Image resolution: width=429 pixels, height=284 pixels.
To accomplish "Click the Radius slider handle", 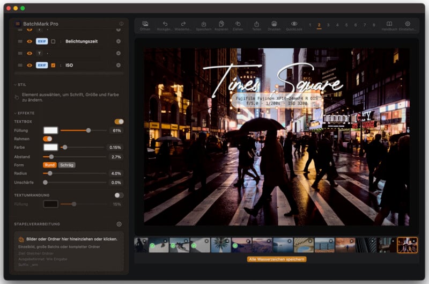I will [x=50, y=173].
